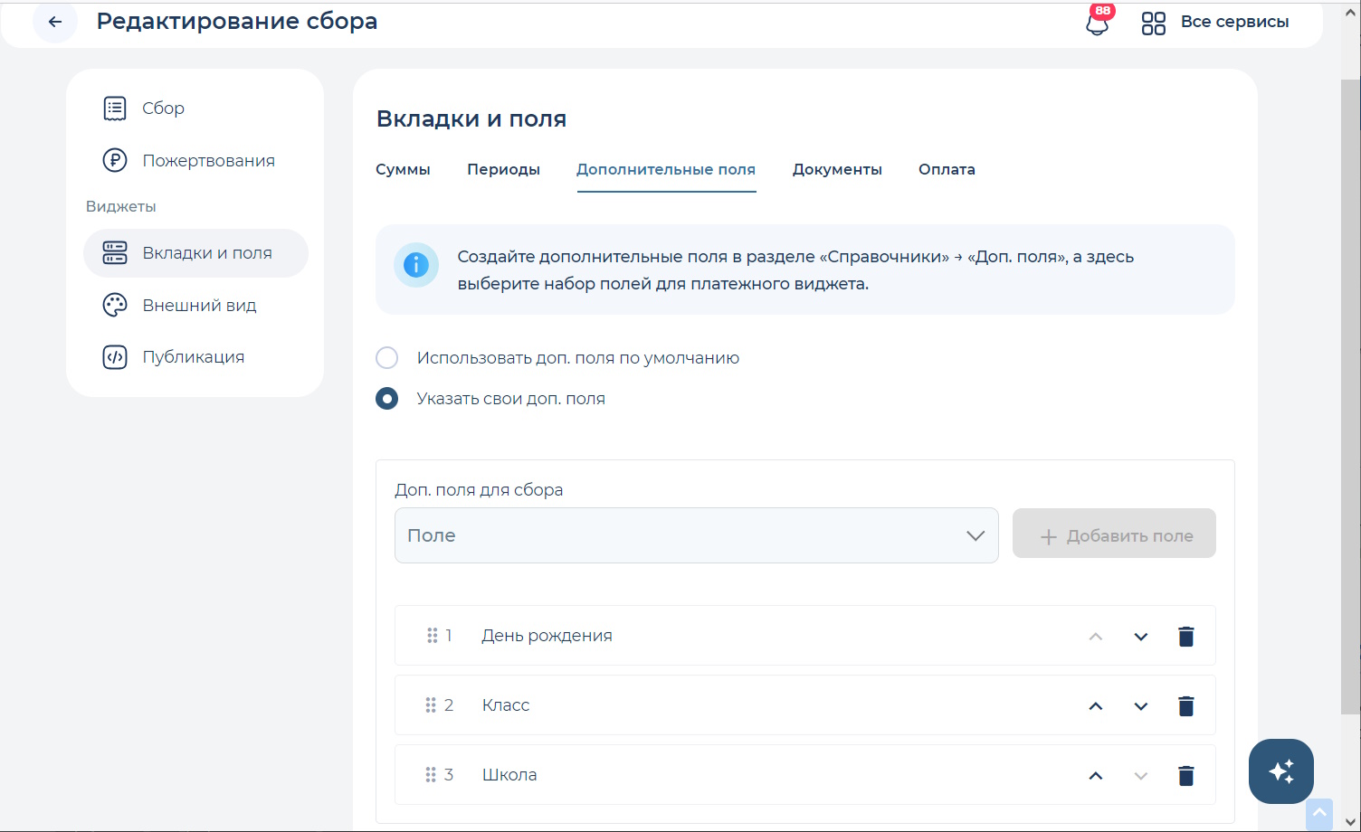Click the Школа field name text
Viewport: 1361px width, 832px height.
tap(509, 775)
